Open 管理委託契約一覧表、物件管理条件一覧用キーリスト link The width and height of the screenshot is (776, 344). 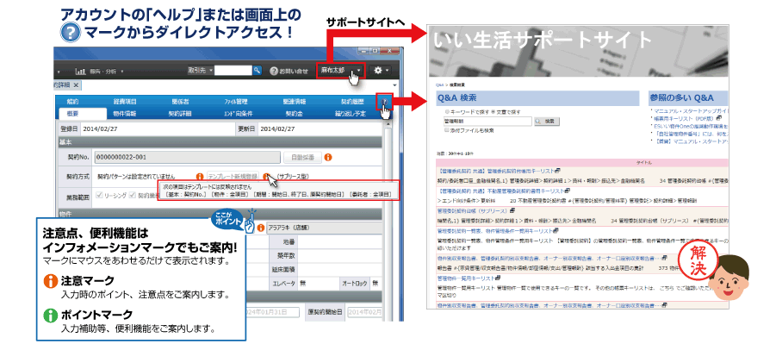[x=495, y=230]
